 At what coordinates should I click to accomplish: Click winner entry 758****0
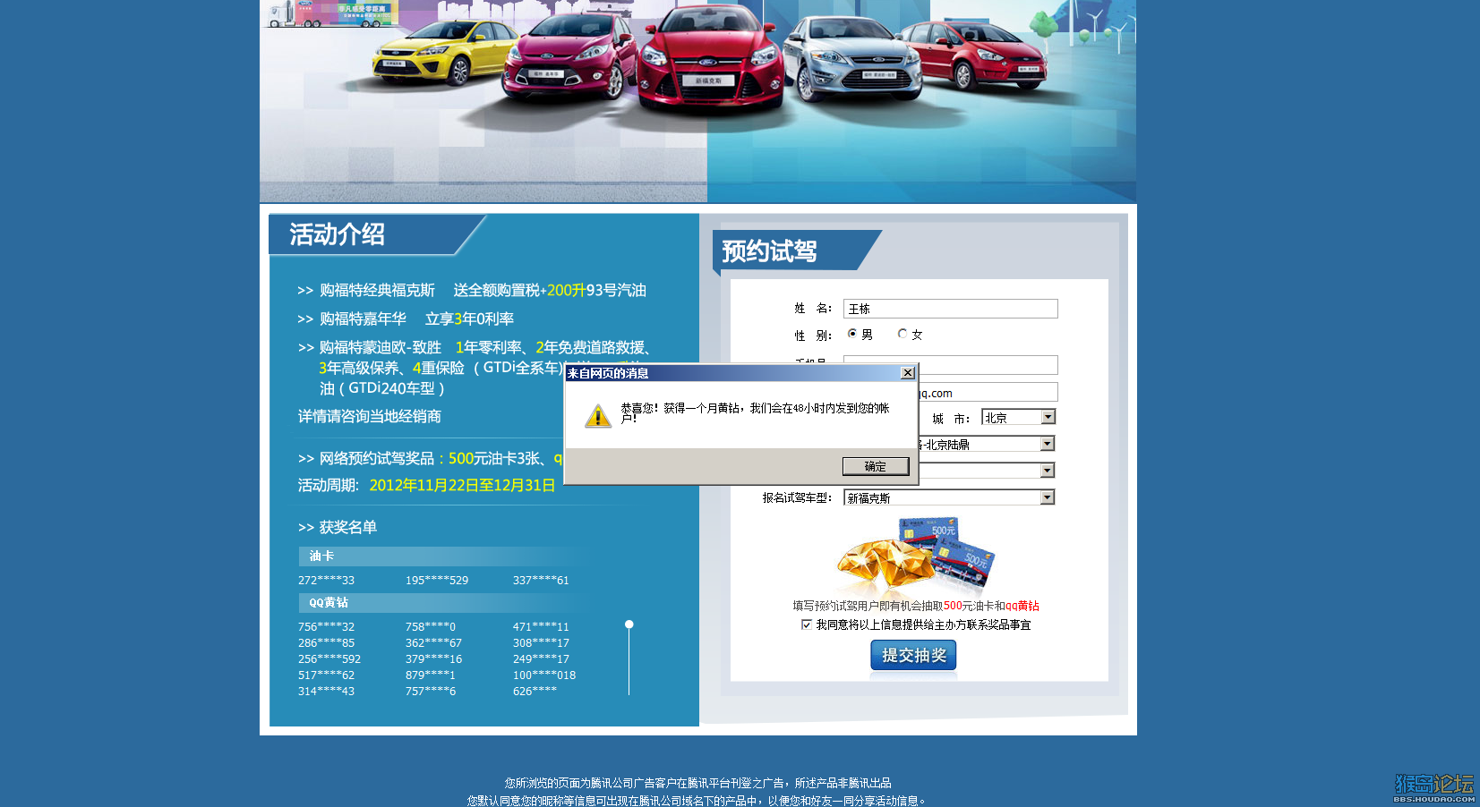pos(431,626)
